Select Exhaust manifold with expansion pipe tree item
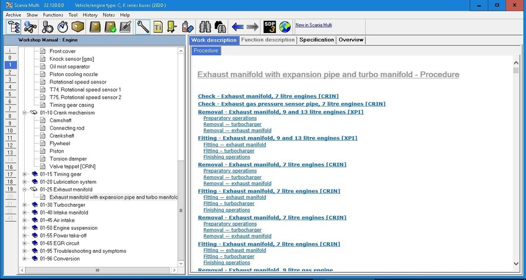 coord(114,197)
